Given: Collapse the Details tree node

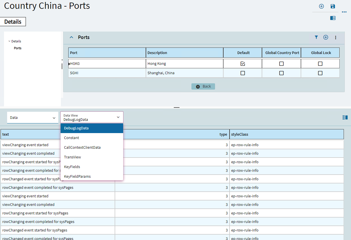Looking at the screenshot, I should click(x=9, y=41).
